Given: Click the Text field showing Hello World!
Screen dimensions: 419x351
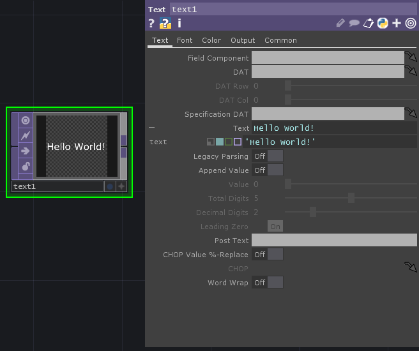Looking at the screenshot, I should tap(334, 128).
